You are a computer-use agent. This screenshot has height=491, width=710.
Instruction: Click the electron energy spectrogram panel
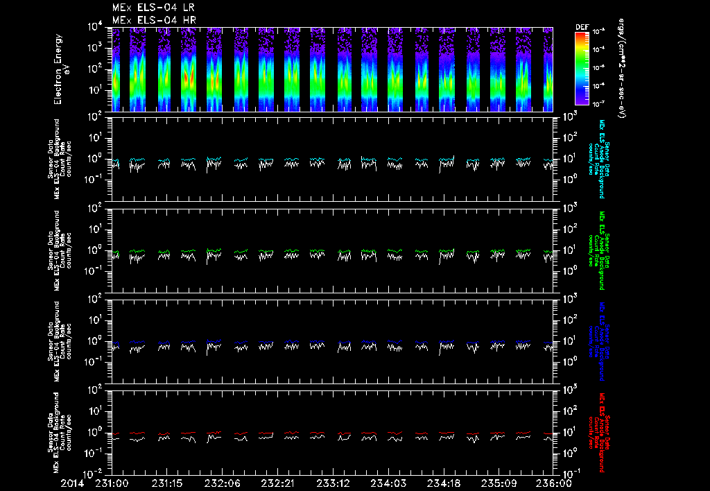332,69
